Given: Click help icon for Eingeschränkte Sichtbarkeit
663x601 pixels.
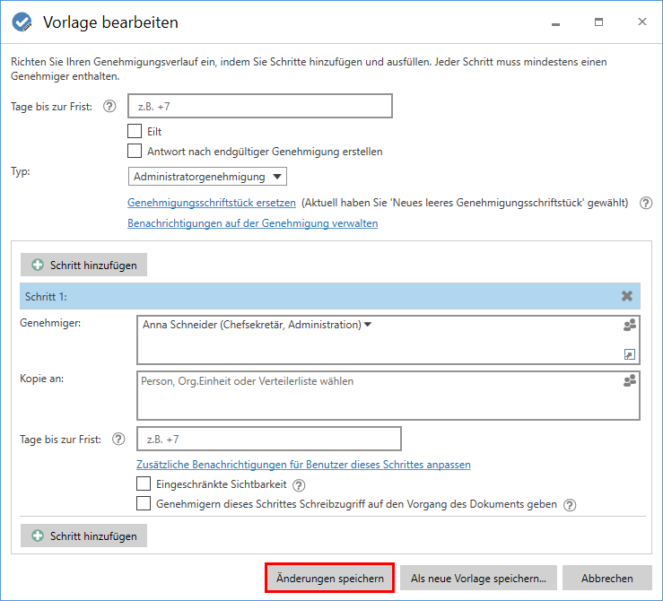Looking at the screenshot, I should pyautogui.click(x=299, y=485).
